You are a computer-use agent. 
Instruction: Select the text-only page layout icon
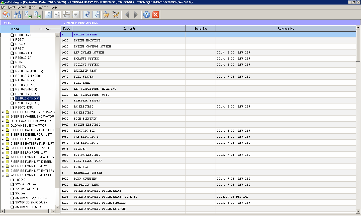coord(48,15)
